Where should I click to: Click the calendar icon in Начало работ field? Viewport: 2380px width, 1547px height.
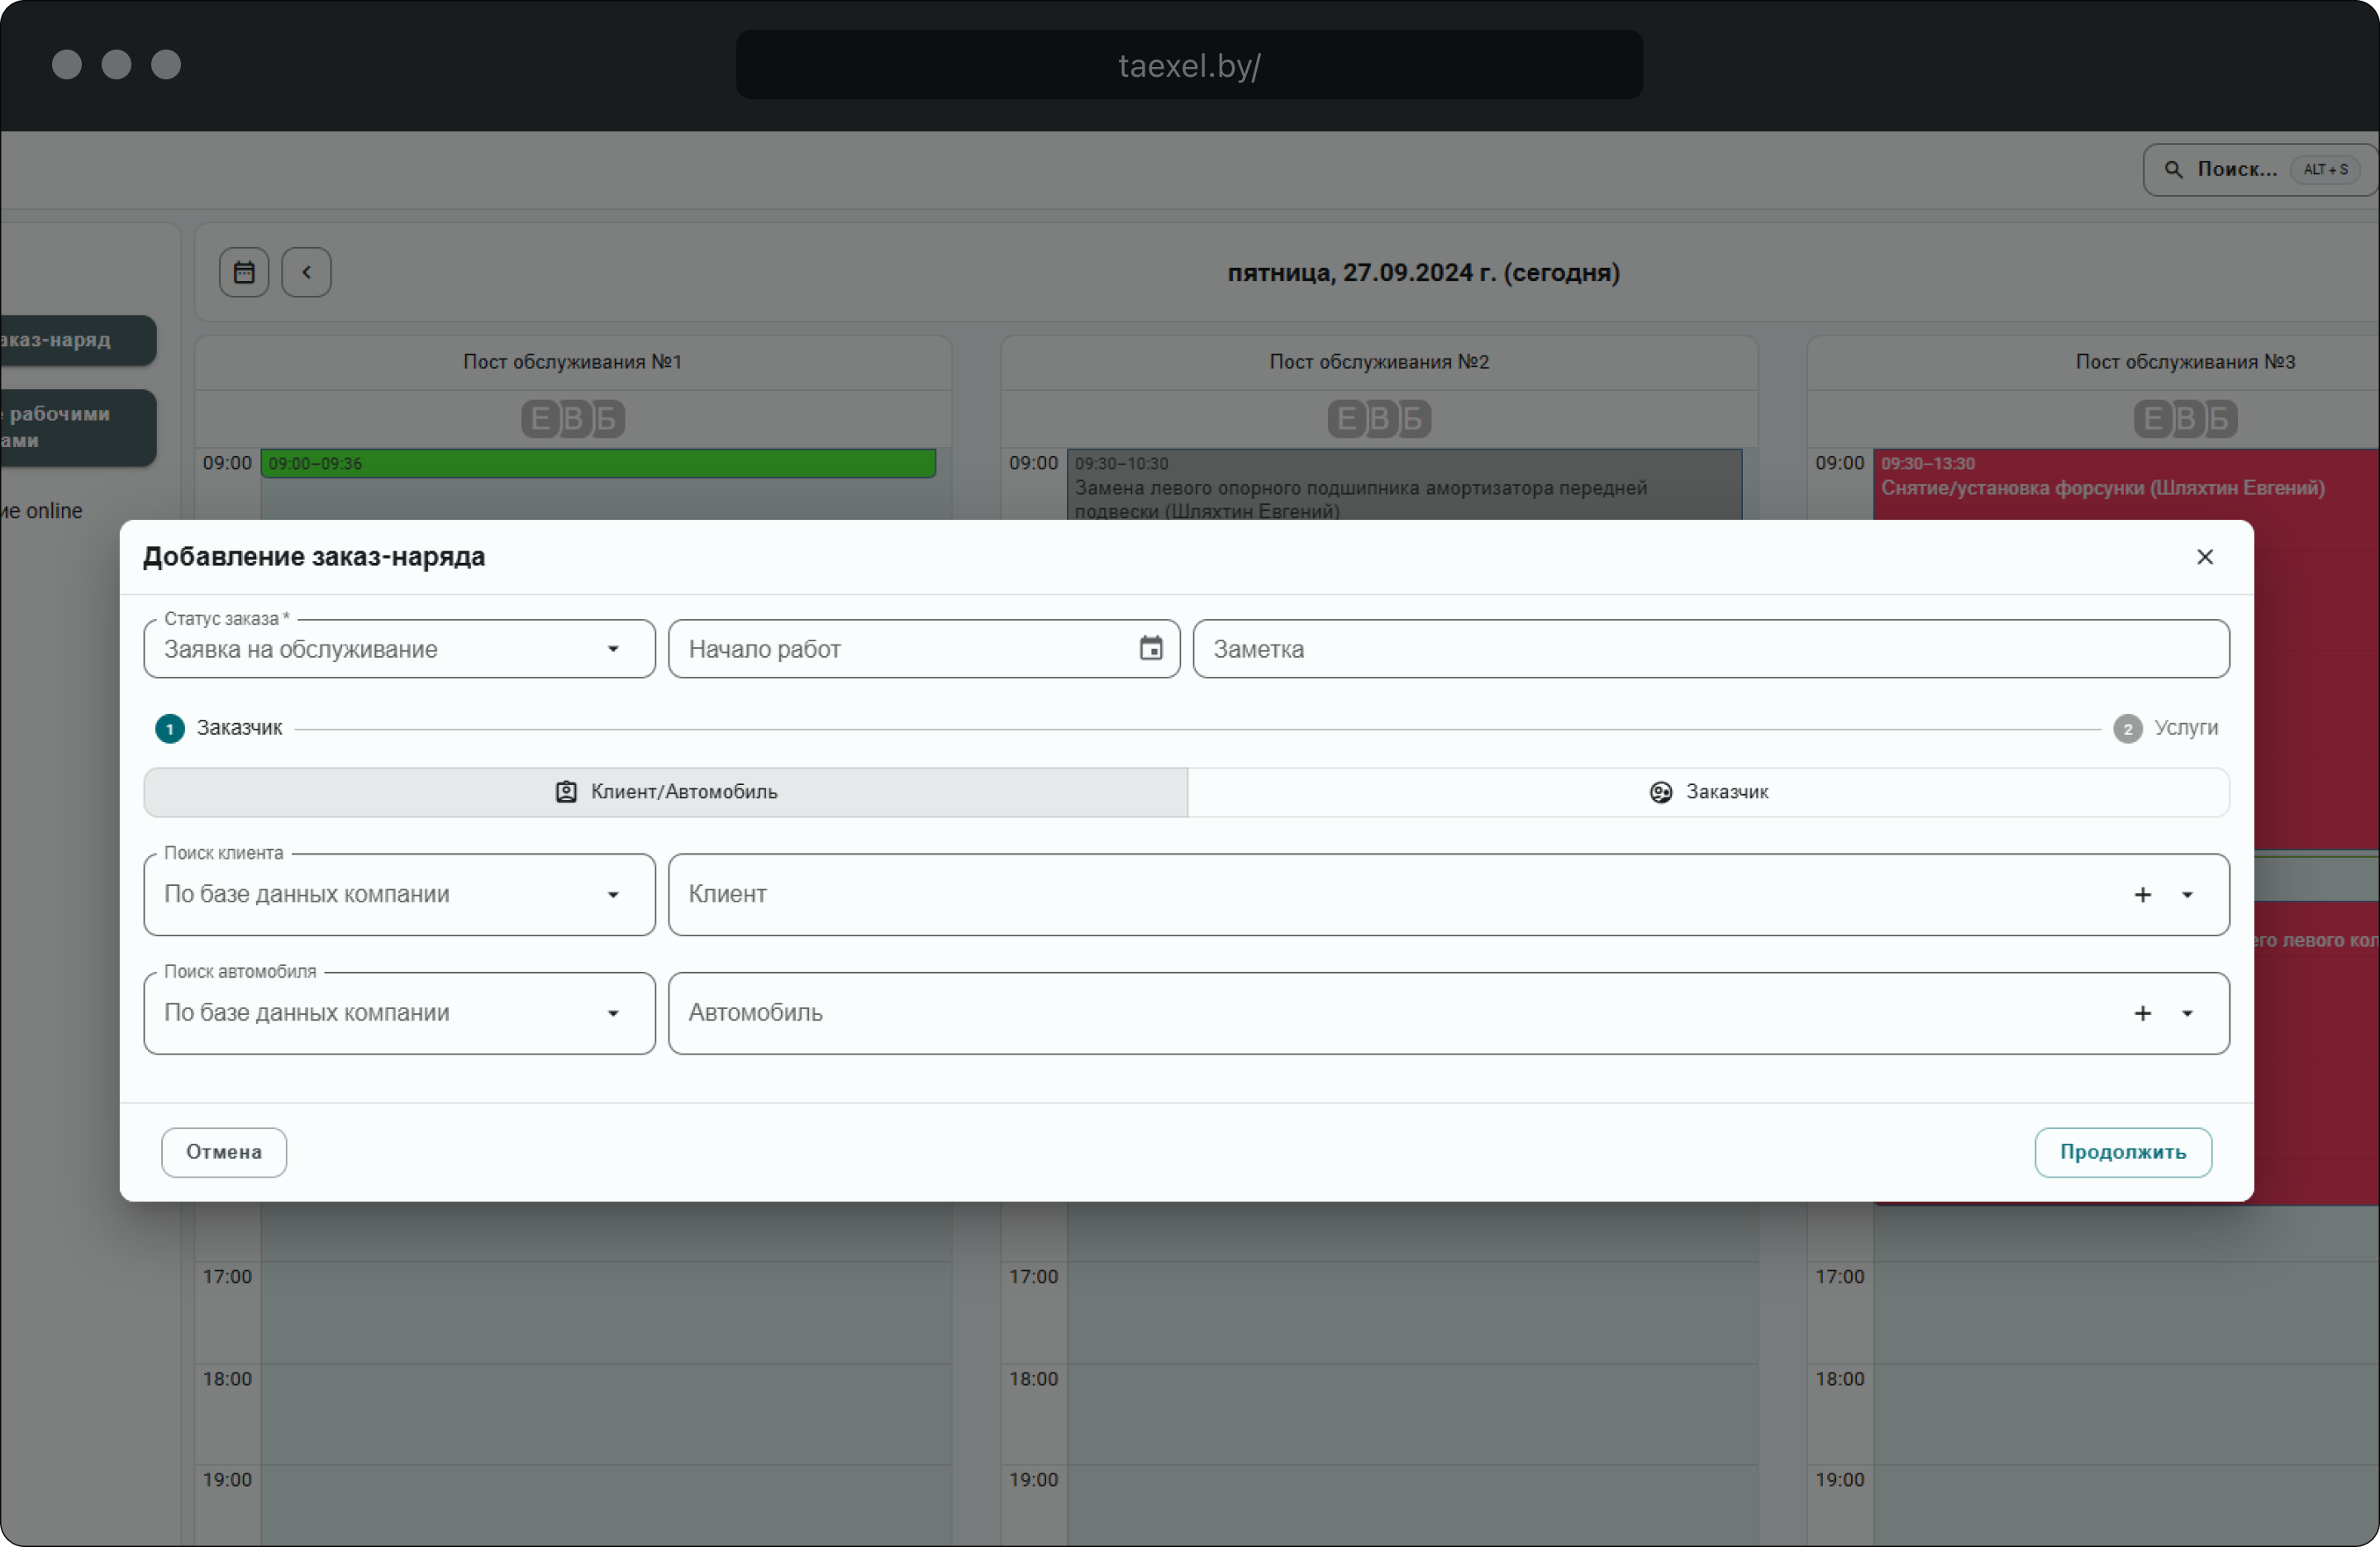pyautogui.click(x=1150, y=648)
